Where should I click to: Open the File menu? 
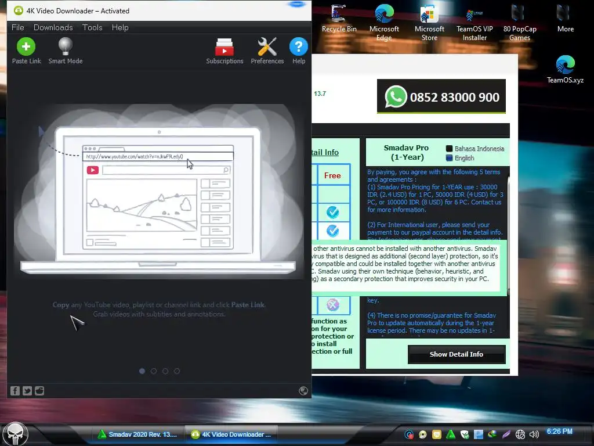click(18, 27)
